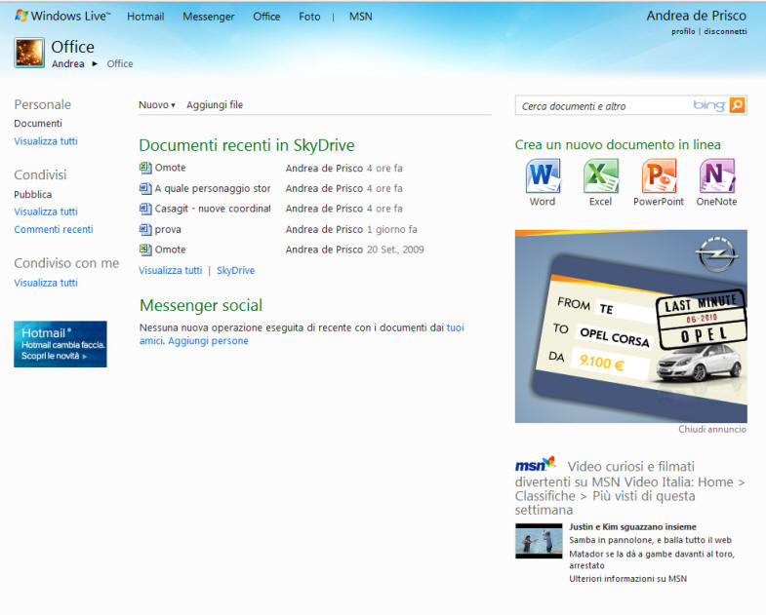
Task: Click Word icon beside 'Casagit - nuove coordinat'
Action: coord(145,209)
